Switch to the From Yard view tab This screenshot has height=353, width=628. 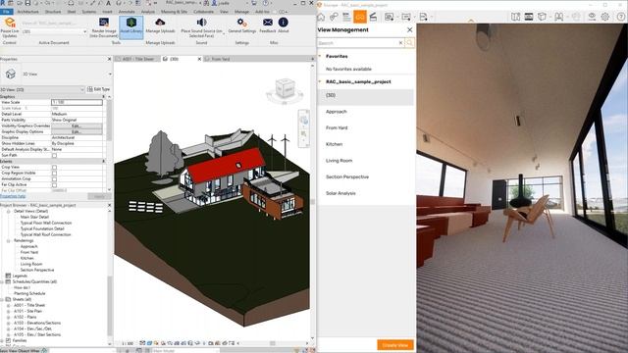coord(221,59)
